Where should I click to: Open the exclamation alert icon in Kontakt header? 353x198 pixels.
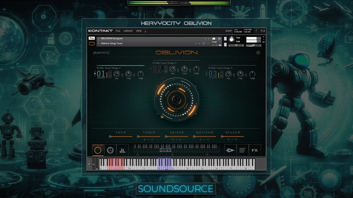(x=256, y=31)
